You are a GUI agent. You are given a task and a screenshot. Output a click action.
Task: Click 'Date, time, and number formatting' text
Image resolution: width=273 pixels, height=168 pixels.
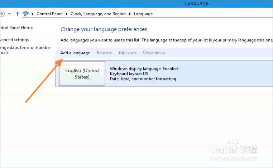pos(143,79)
